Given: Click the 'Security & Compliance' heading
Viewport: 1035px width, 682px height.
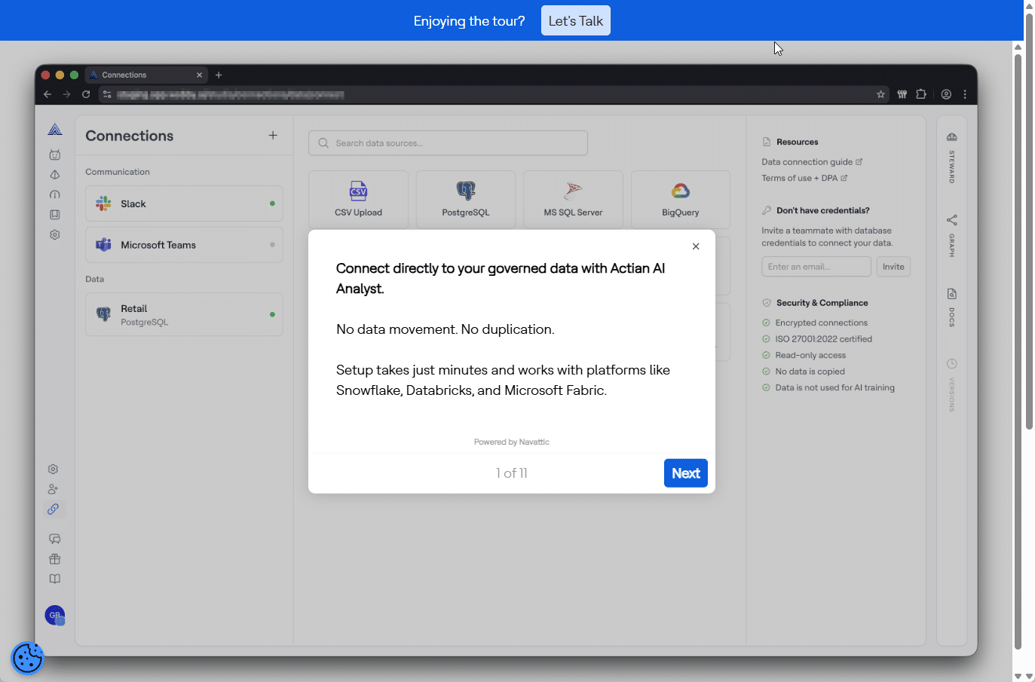Looking at the screenshot, I should [x=822, y=303].
